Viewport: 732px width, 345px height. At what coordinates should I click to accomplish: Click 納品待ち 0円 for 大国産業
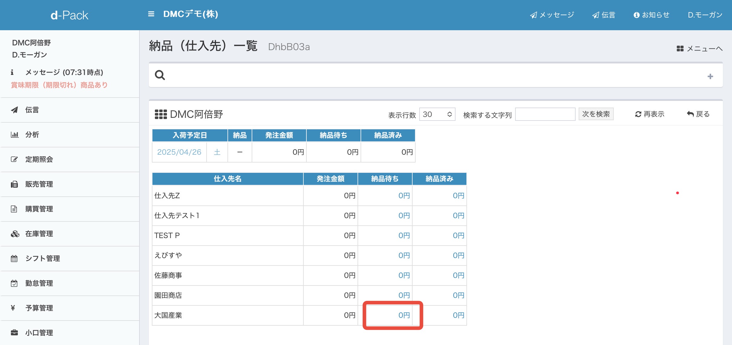tap(404, 315)
